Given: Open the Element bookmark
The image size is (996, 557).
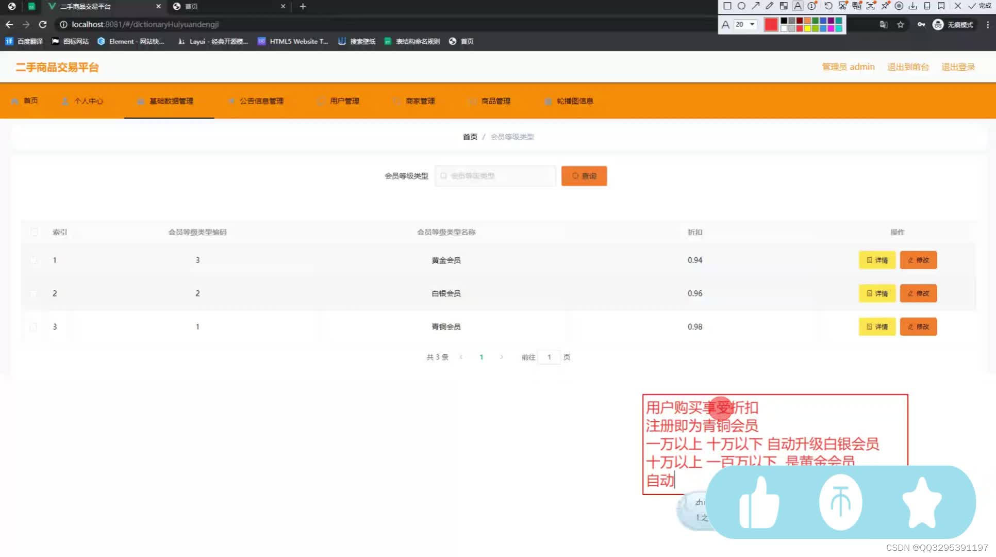Looking at the screenshot, I should tap(130, 41).
